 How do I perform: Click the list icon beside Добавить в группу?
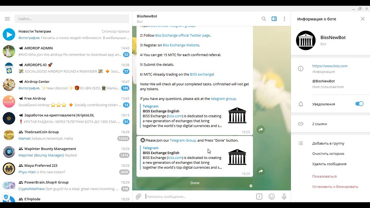[x=301, y=143]
